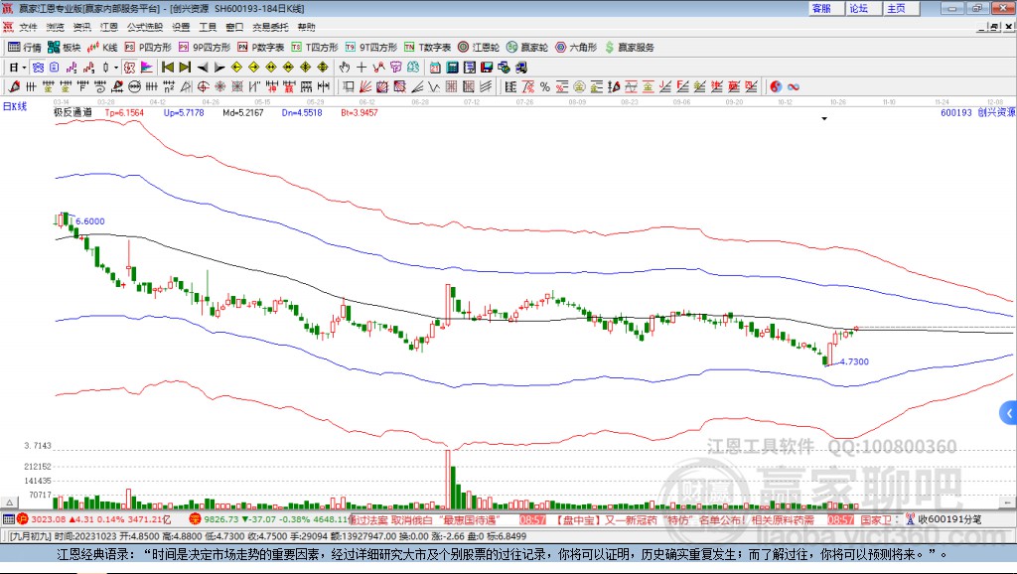Select the red circle target drawing tool
1017x574 pixels.
203,87
